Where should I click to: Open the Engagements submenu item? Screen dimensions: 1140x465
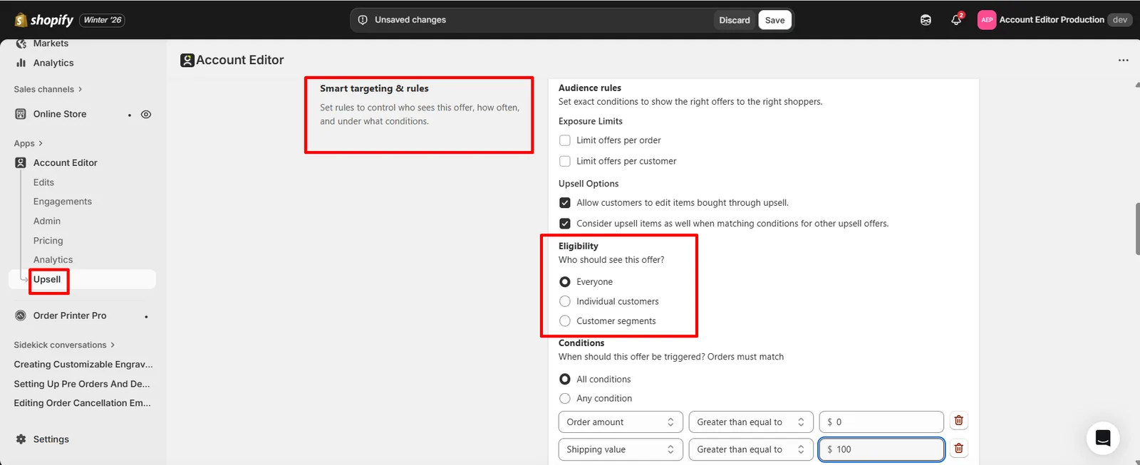(x=63, y=202)
